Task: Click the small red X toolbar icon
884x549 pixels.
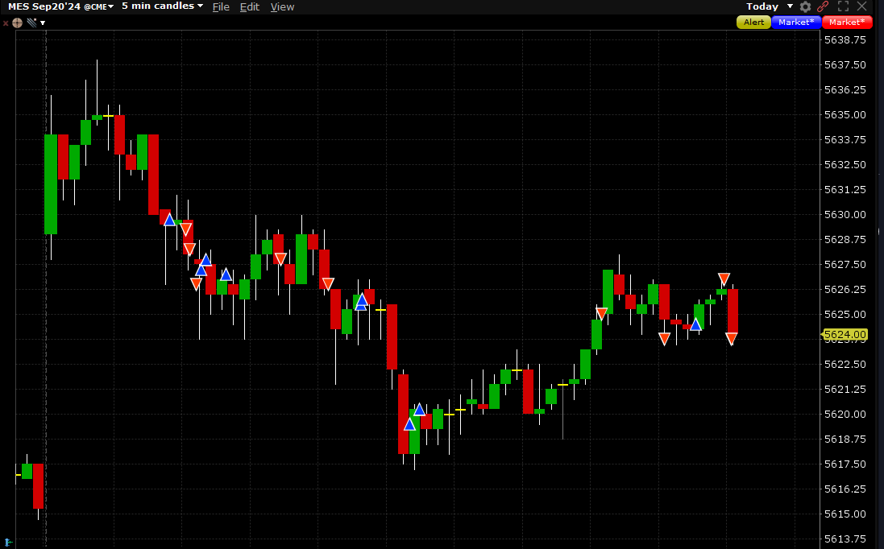Action: 6,23
